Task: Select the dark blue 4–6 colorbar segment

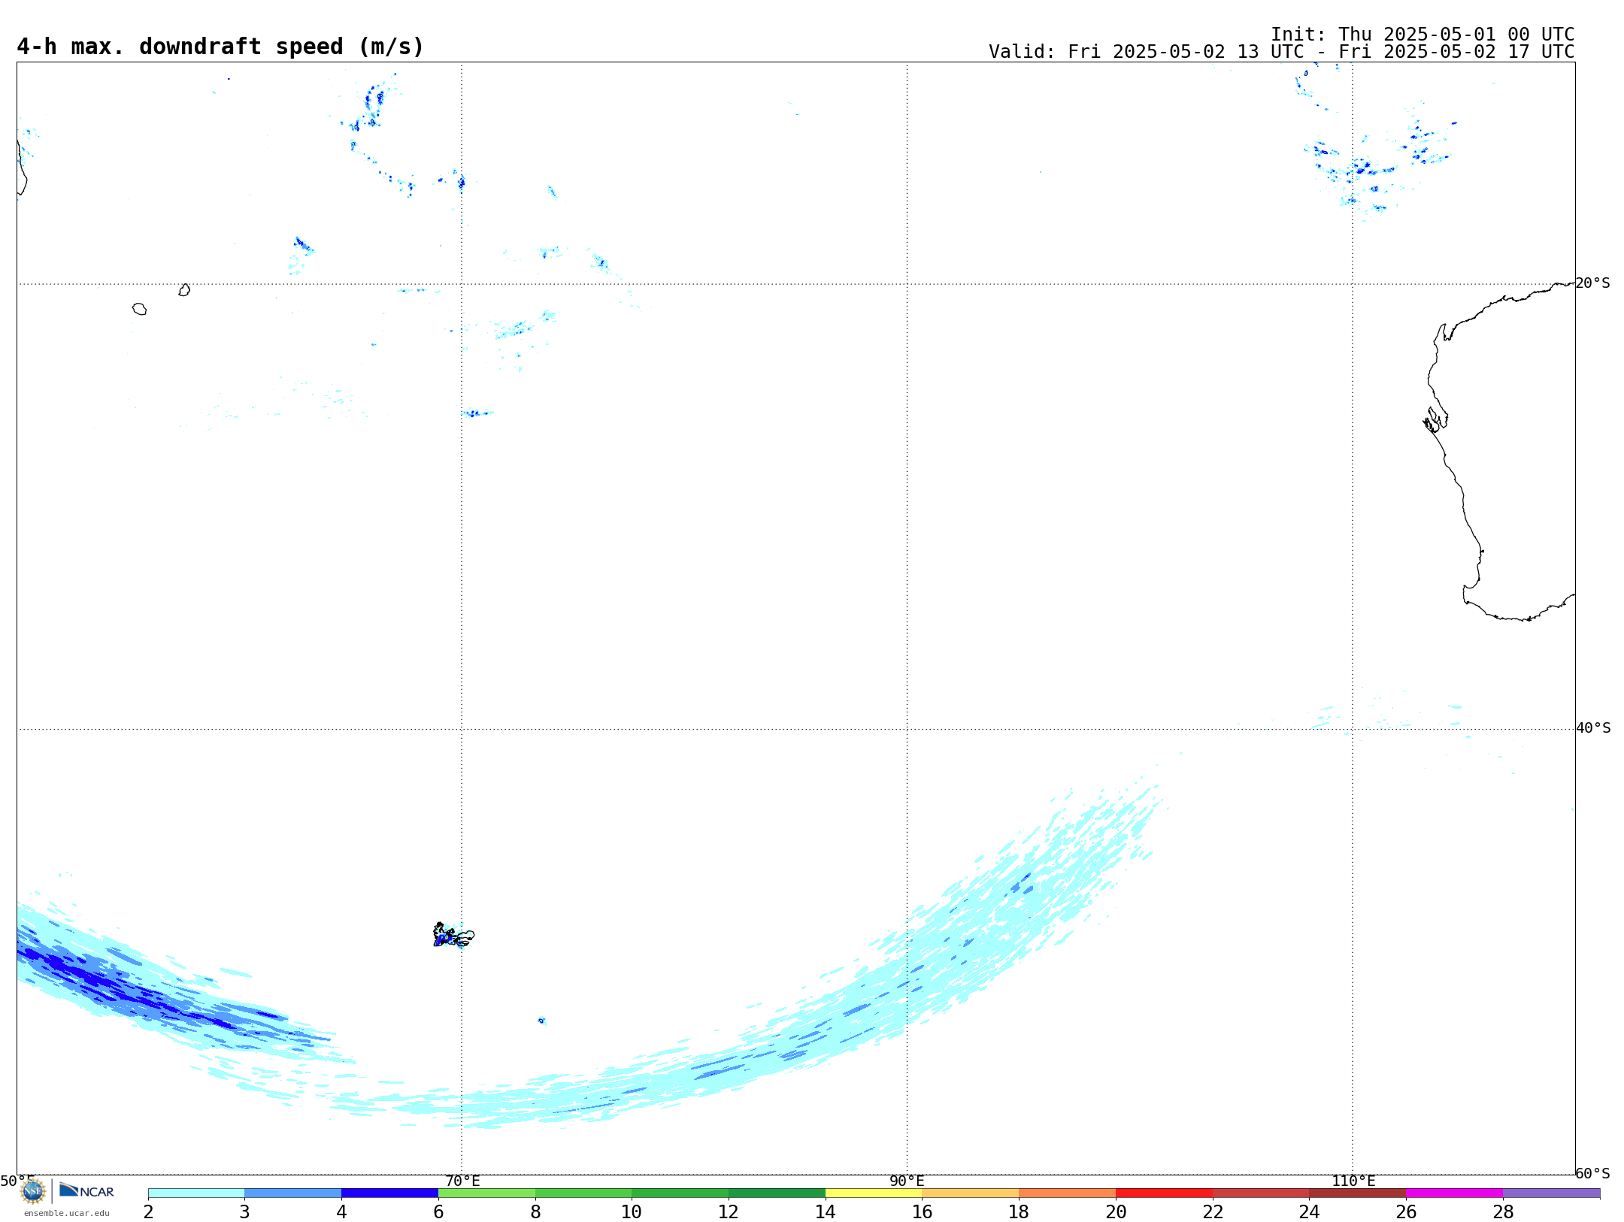Action: [389, 1193]
